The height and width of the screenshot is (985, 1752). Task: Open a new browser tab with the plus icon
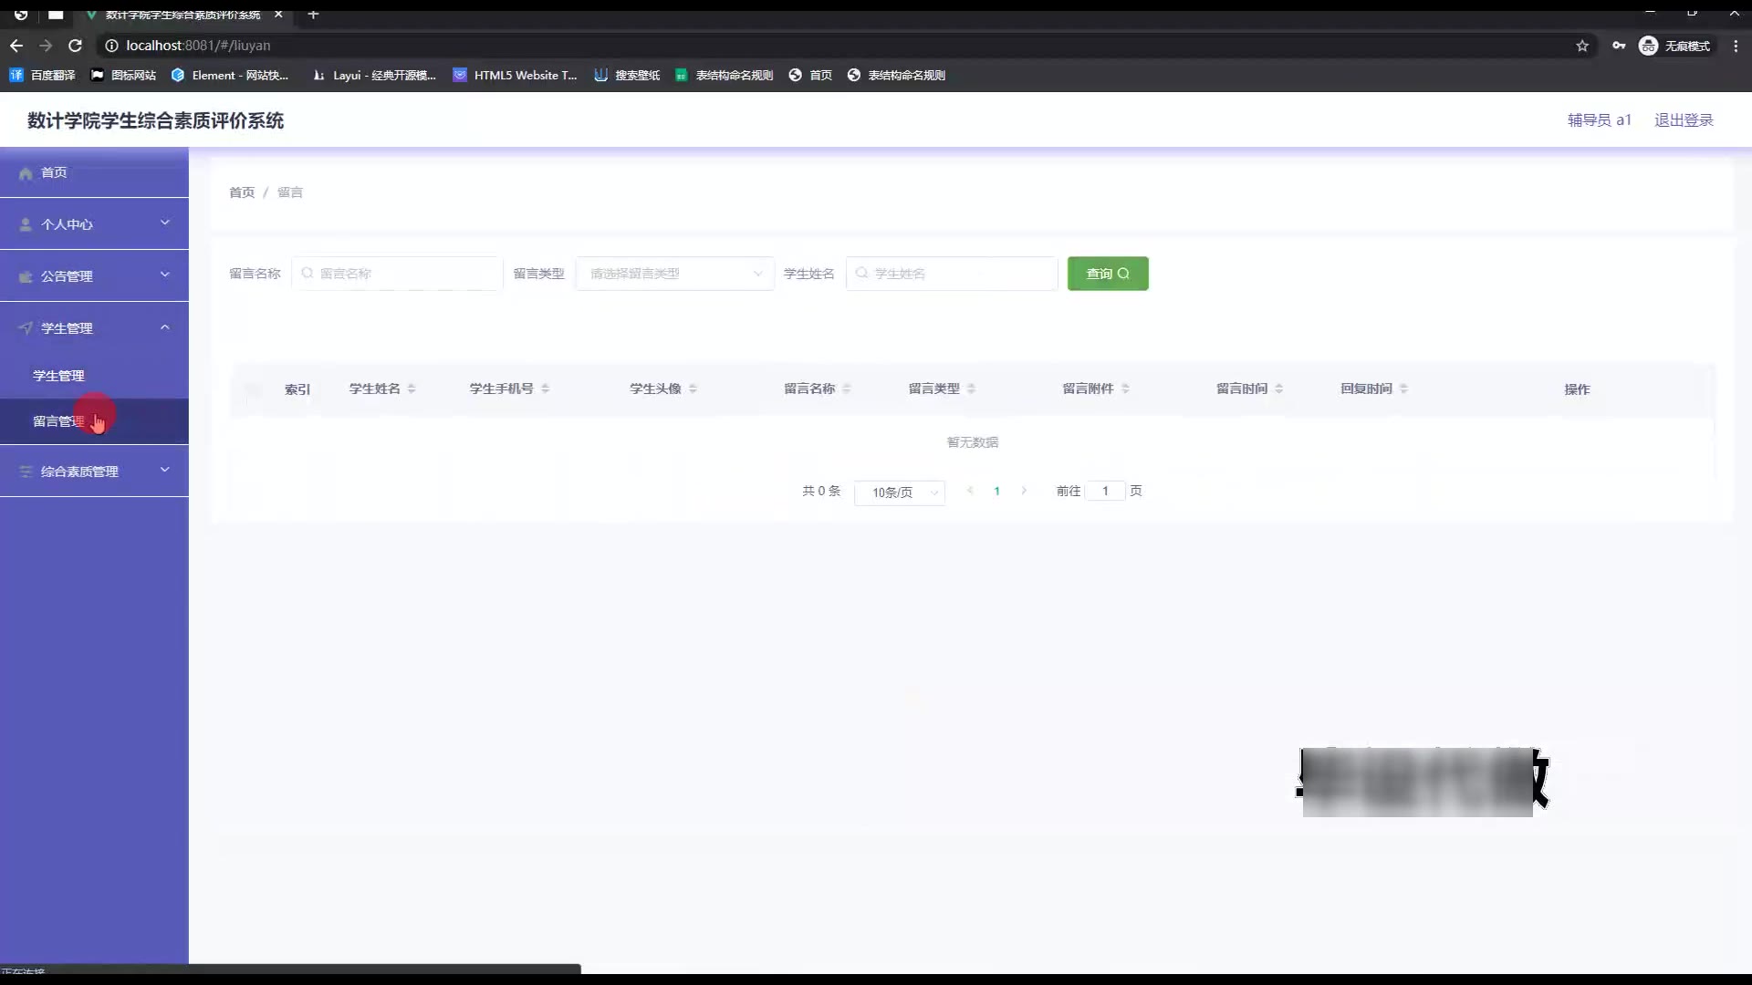click(x=313, y=15)
